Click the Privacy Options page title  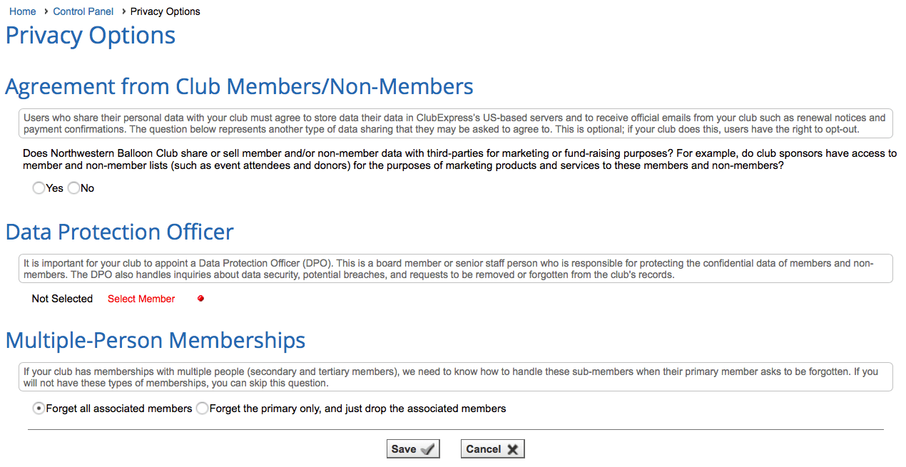click(91, 36)
